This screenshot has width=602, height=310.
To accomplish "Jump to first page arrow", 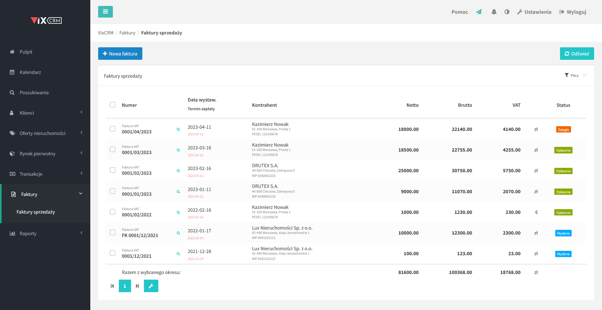I will [112, 286].
